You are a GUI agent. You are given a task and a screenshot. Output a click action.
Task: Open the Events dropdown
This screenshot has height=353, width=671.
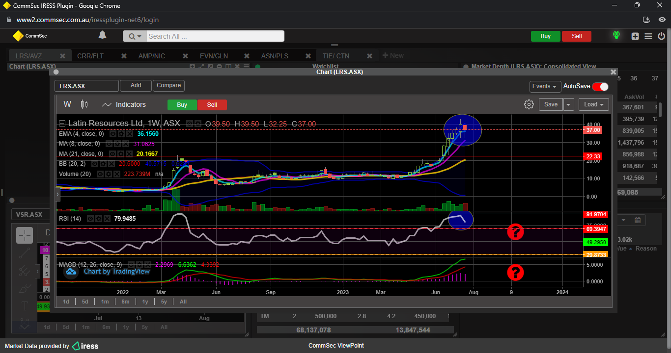click(545, 86)
